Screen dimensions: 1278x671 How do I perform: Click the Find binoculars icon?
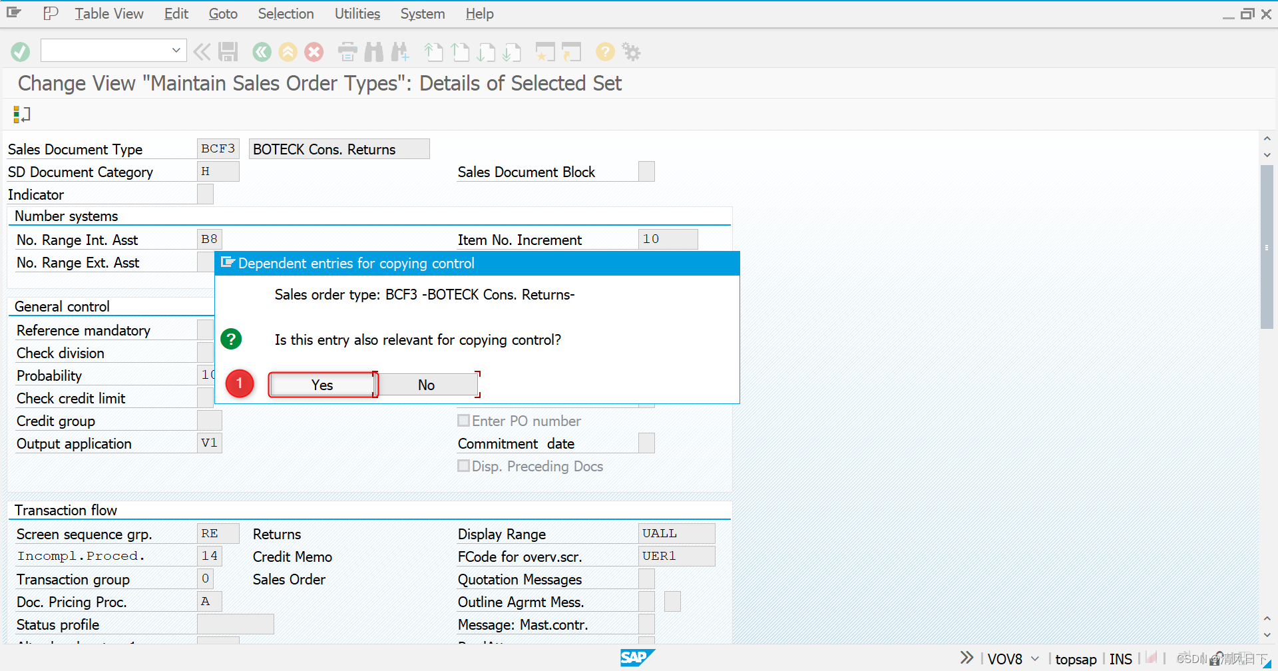[374, 52]
